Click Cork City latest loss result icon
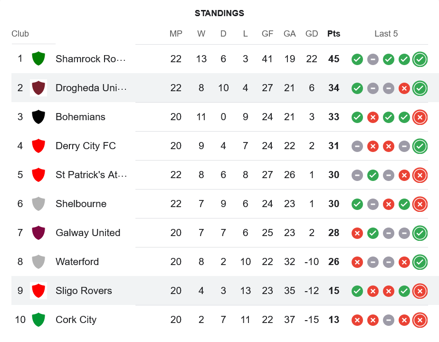 [420, 320]
